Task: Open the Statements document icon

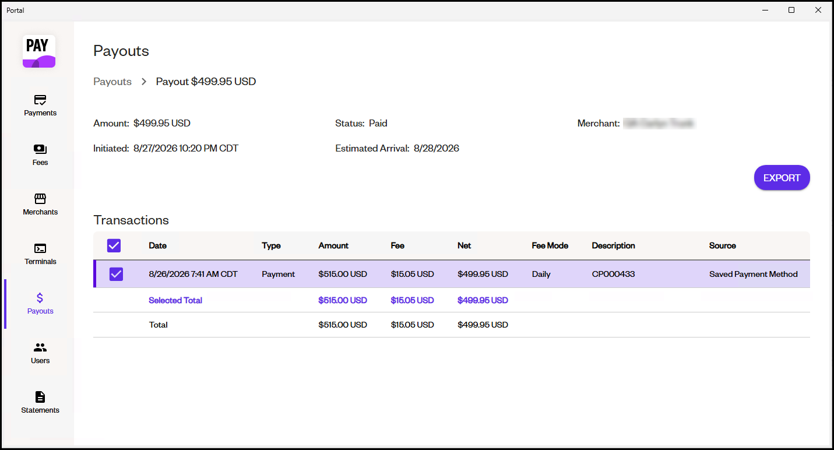Action: click(x=40, y=397)
